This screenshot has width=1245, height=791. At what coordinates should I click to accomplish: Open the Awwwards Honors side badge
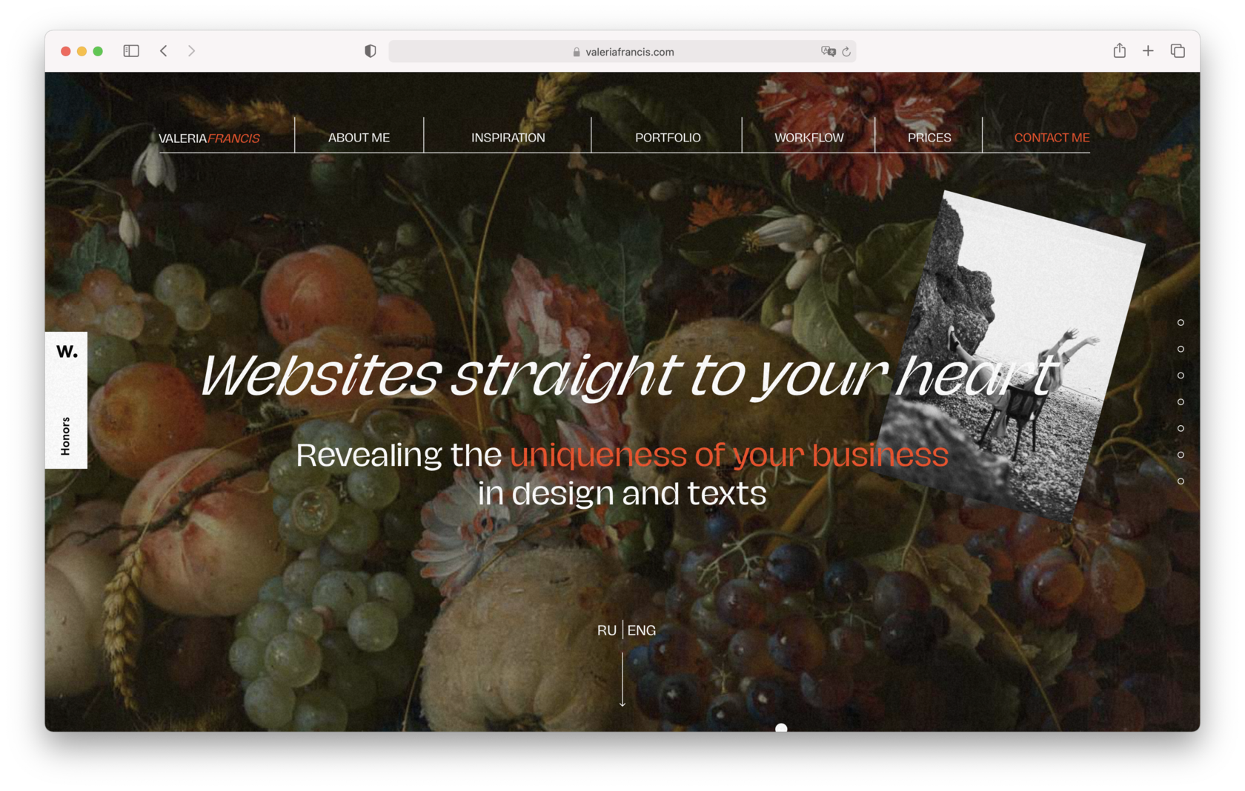click(66, 400)
